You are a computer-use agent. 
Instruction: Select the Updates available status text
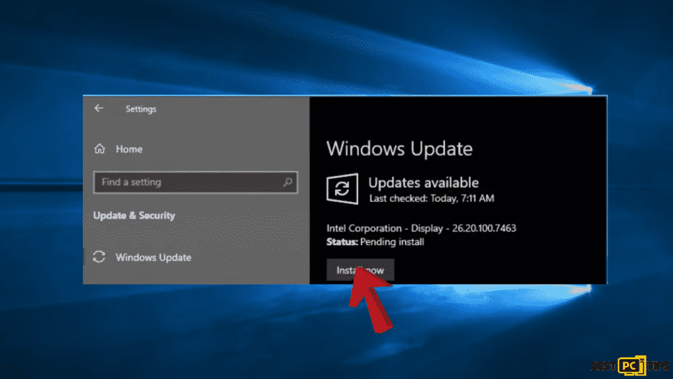424,183
